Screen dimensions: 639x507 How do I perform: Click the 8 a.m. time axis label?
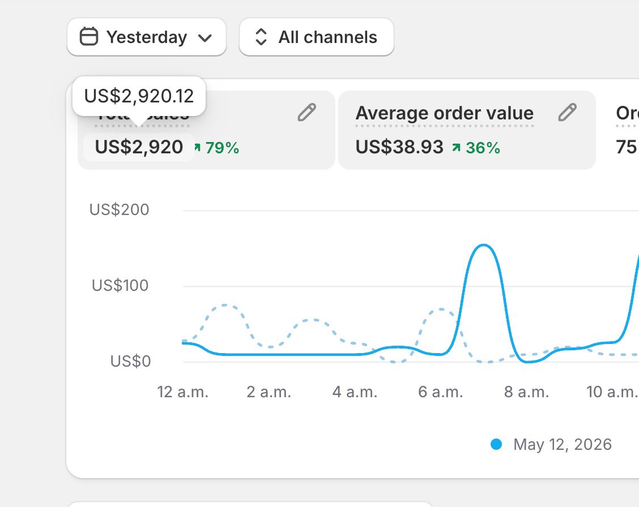(x=526, y=392)
